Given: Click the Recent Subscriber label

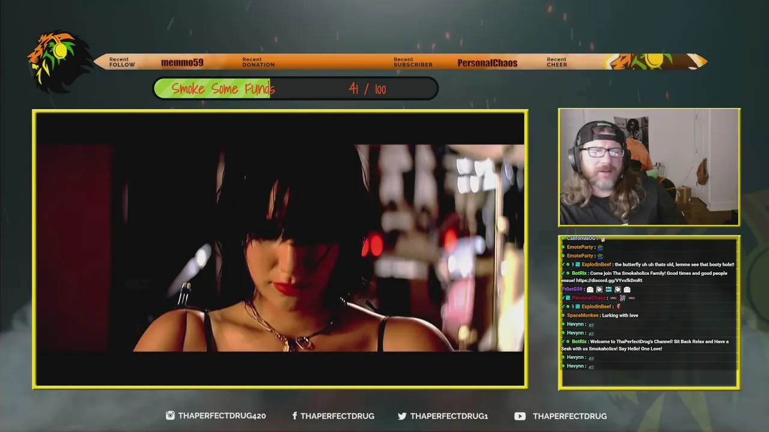Looking at the screenshot, I should click(x=413, y=62).
